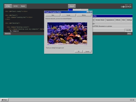Open the Edit on CodePen logo link

click(126, 6)
